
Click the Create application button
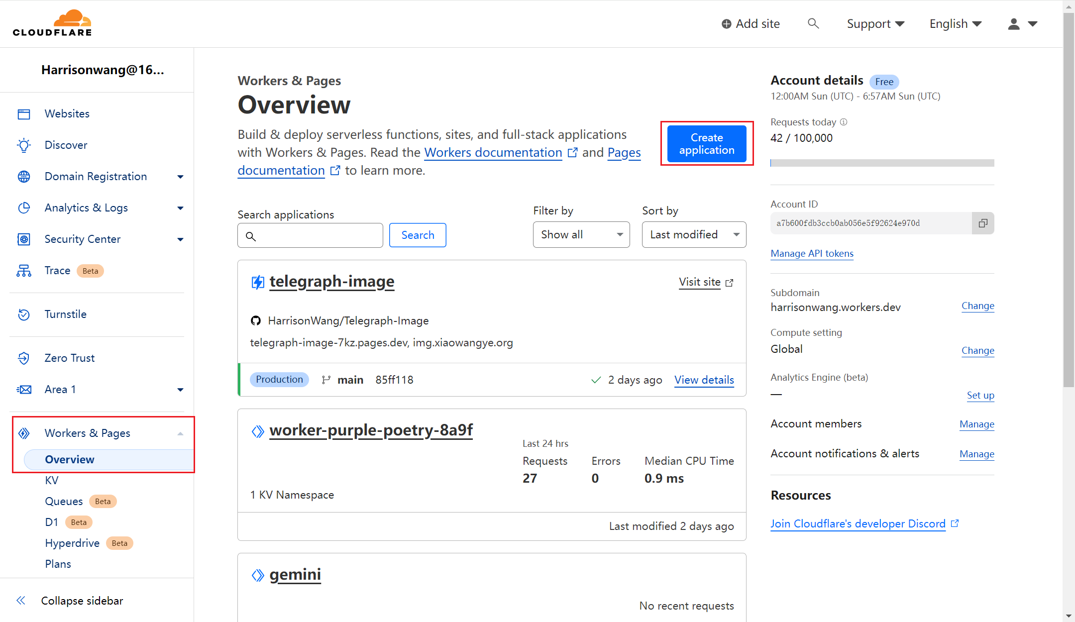[706, 144]
